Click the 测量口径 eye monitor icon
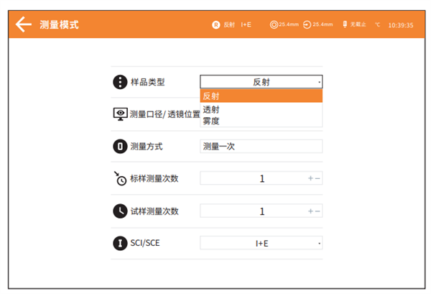Viewport: 431px width, 294px height. (120, 114)
